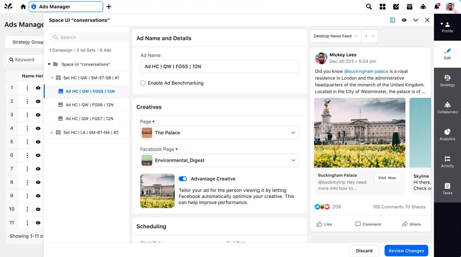Toggle visibility eye for row 7
This screenshot has height=257, width=461.
pos(38,169)
